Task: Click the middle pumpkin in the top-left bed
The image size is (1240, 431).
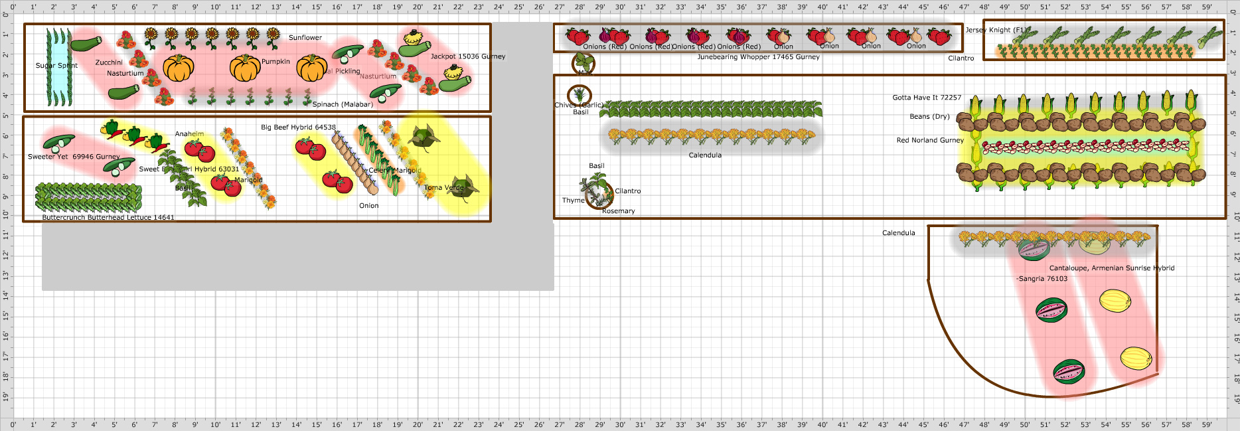Action: click(245, 68)
